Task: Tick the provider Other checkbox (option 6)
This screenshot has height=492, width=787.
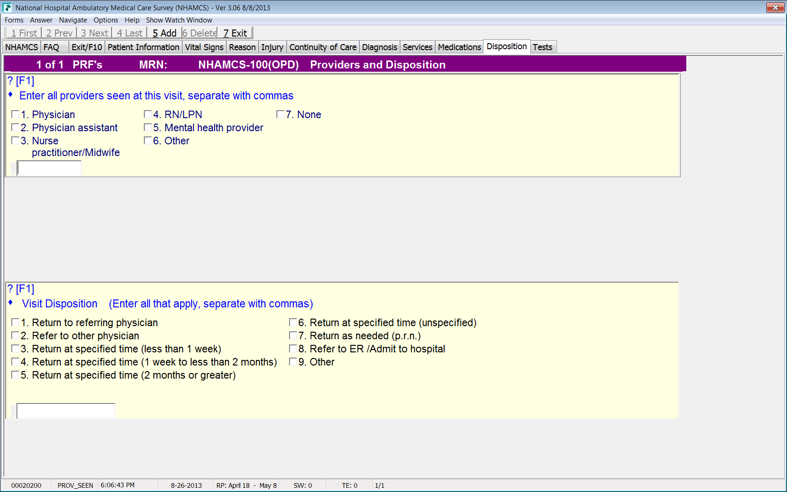Action: tap(148, 141)
